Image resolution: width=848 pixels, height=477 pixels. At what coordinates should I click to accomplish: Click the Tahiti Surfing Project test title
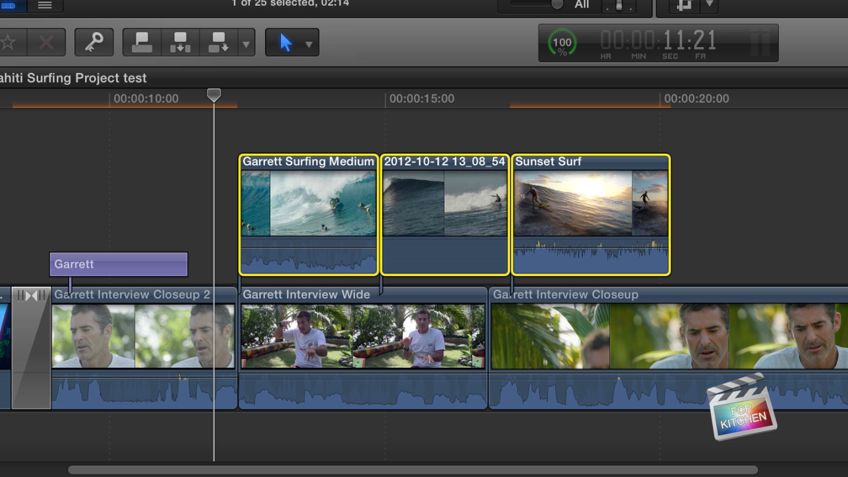73,78
